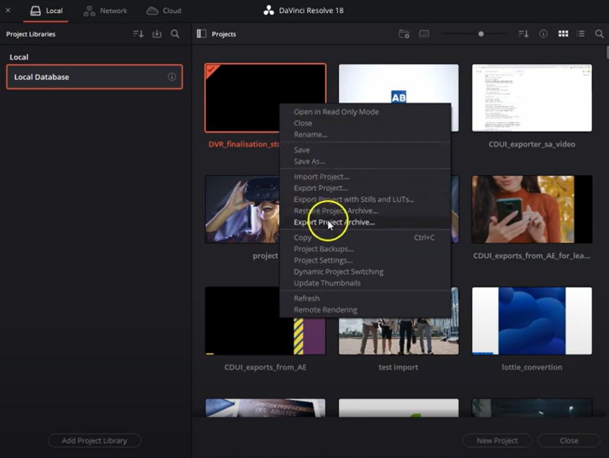Switch Projects to list view
609x458 pixels.
(x=581, y=34)
